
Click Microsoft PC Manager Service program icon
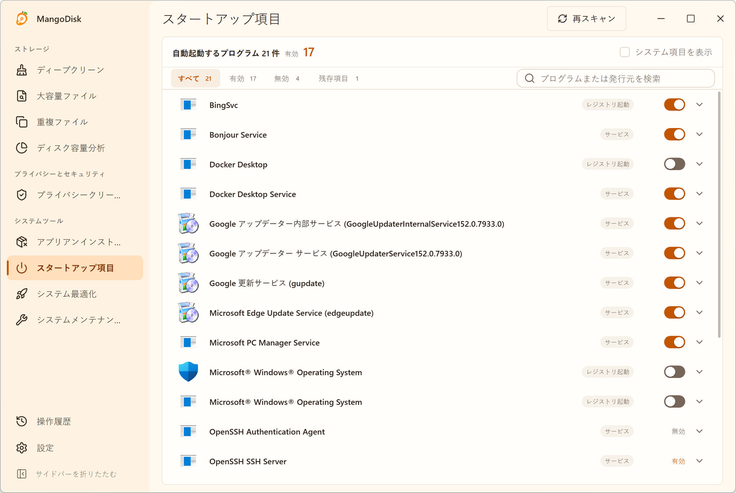click(188, 342)
